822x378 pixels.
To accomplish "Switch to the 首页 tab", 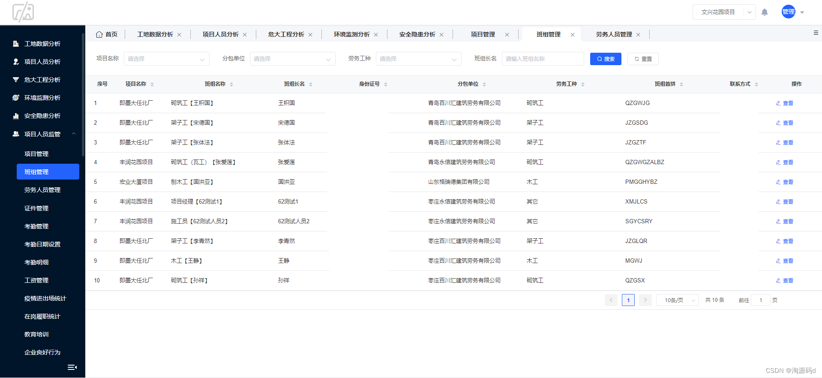I will click(107, 34).
